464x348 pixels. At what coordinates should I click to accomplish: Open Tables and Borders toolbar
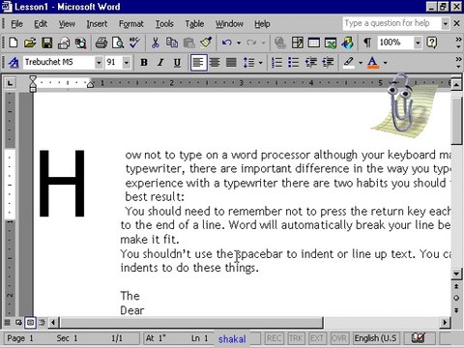(297, 43)
